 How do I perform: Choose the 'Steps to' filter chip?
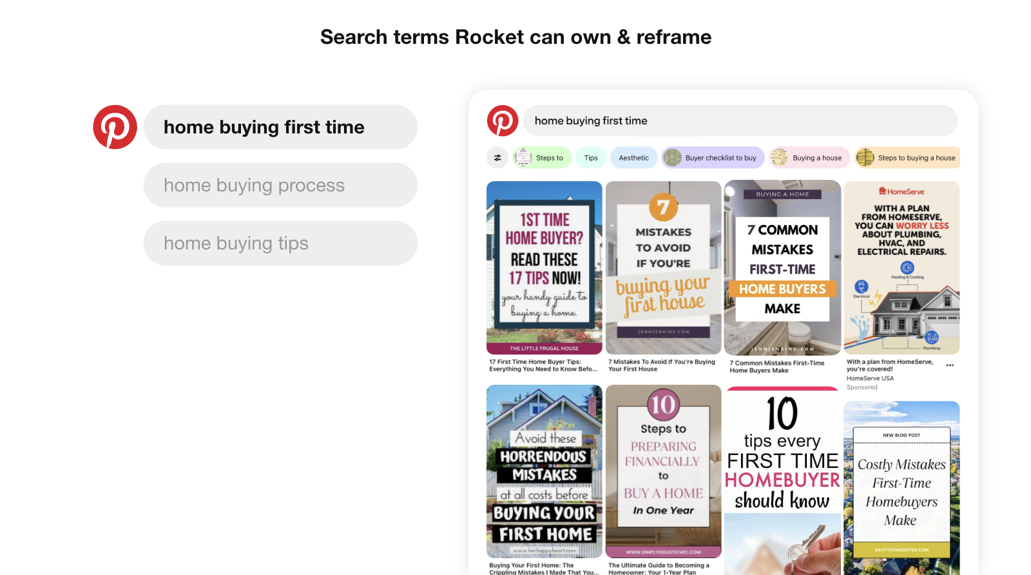point(542,157)
